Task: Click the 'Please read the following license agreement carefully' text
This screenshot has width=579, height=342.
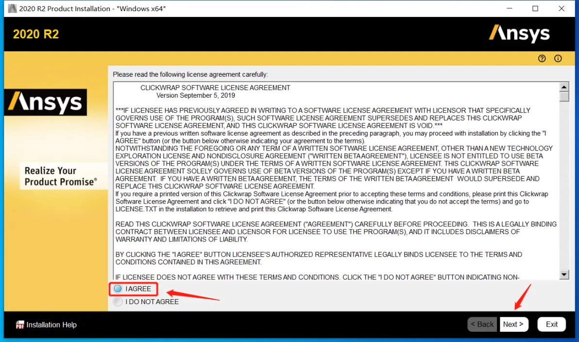Action: point(190,74)
